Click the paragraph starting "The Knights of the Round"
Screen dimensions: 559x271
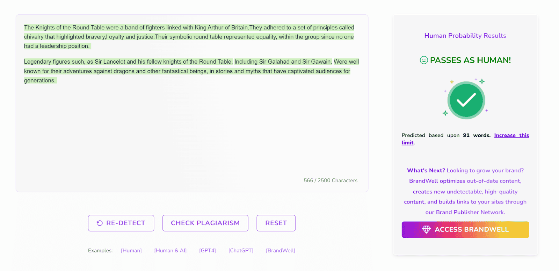(189, 37)
